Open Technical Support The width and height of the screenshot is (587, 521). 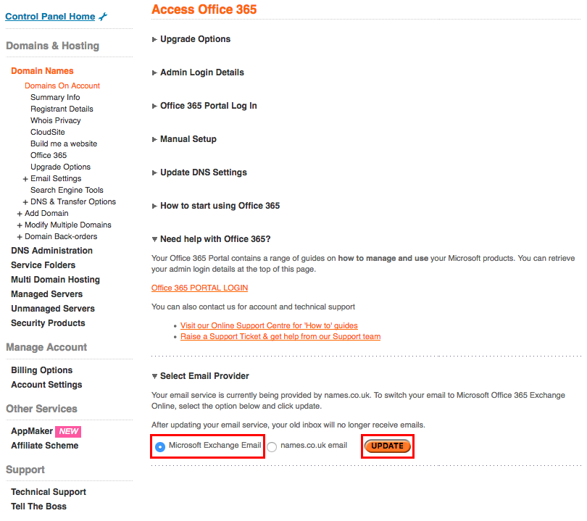coord(49,492)
